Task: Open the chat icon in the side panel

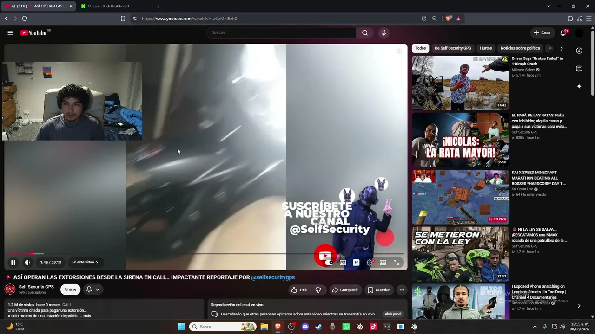Action: [x=579, y=69]
